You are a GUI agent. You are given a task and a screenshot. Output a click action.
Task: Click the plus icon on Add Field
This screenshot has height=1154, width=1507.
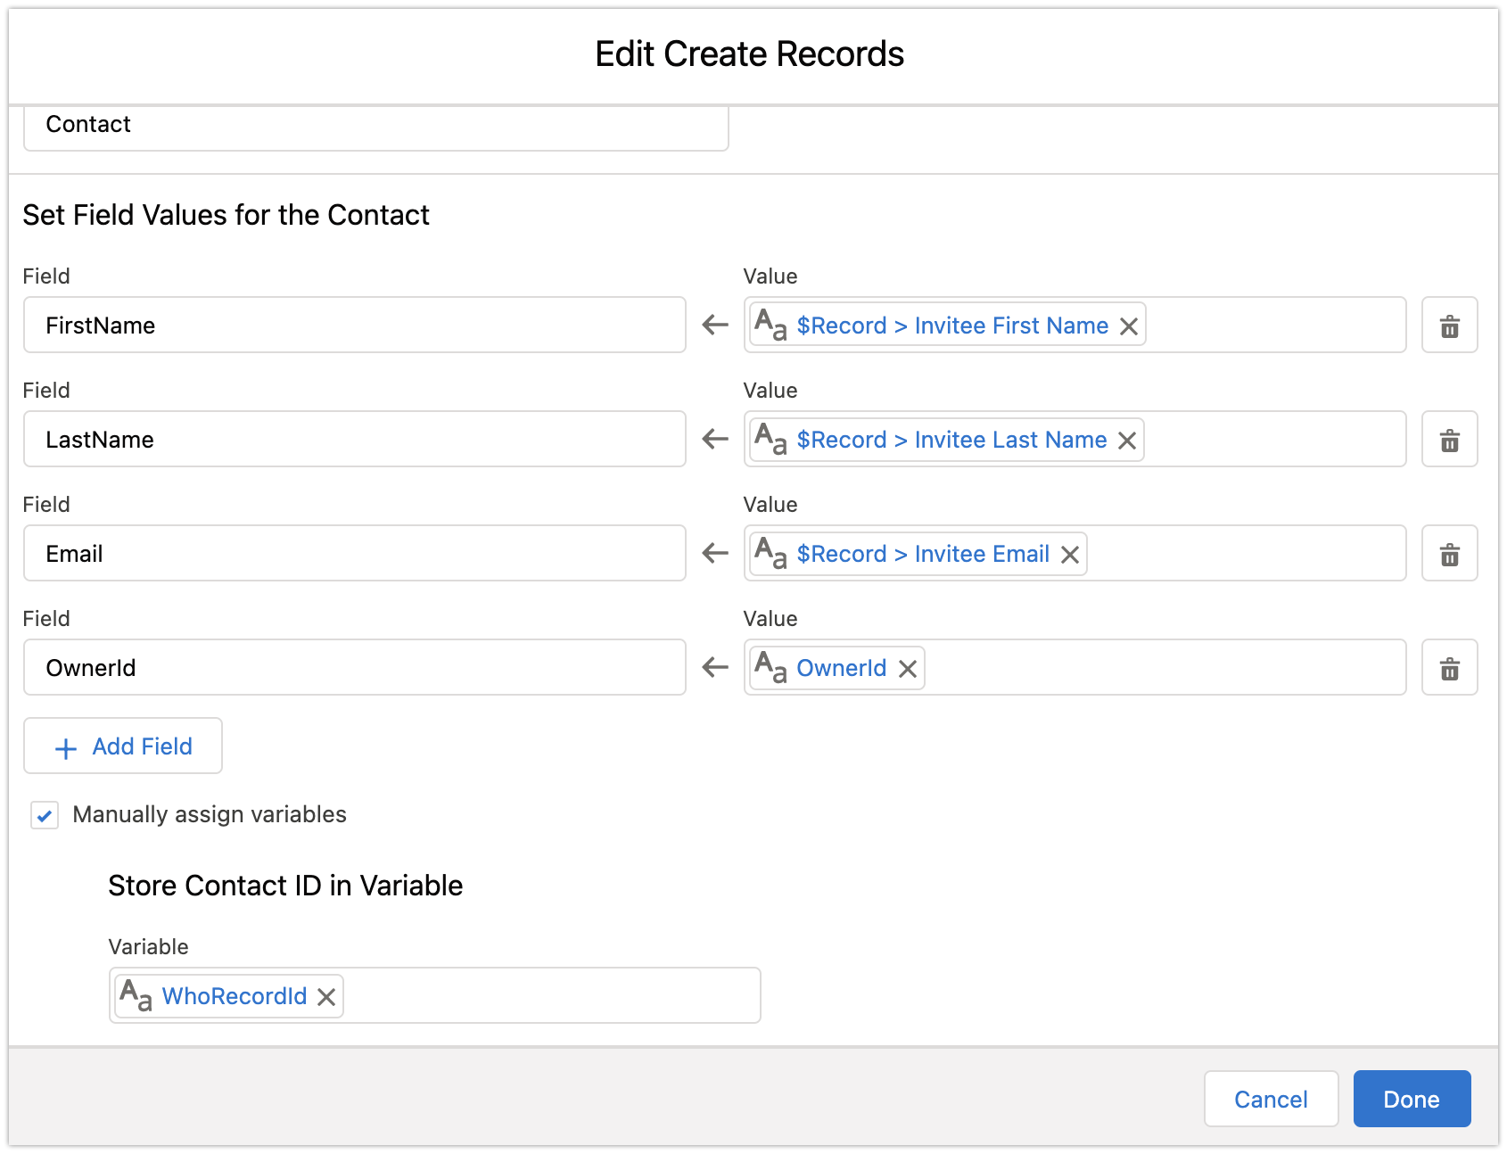(64, 746)
